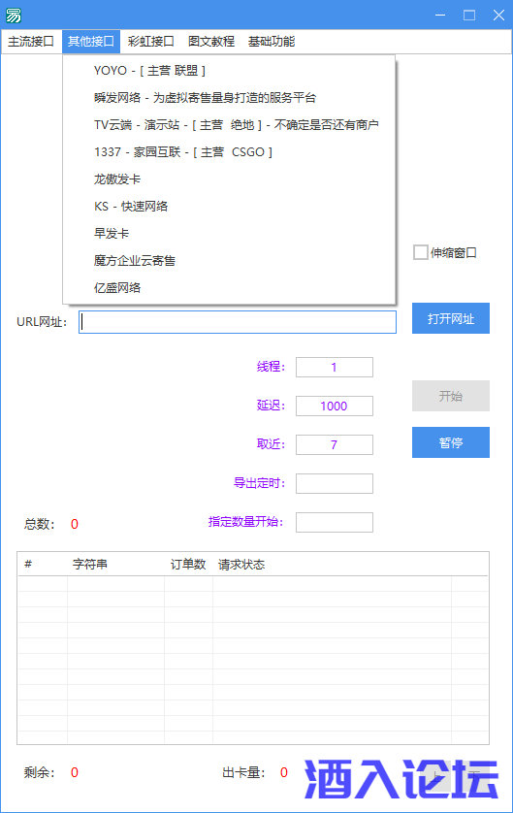The height and width of the screenshot is (813, 513).
Task: Click the 打开网址 button
Action: click(451, 318)
